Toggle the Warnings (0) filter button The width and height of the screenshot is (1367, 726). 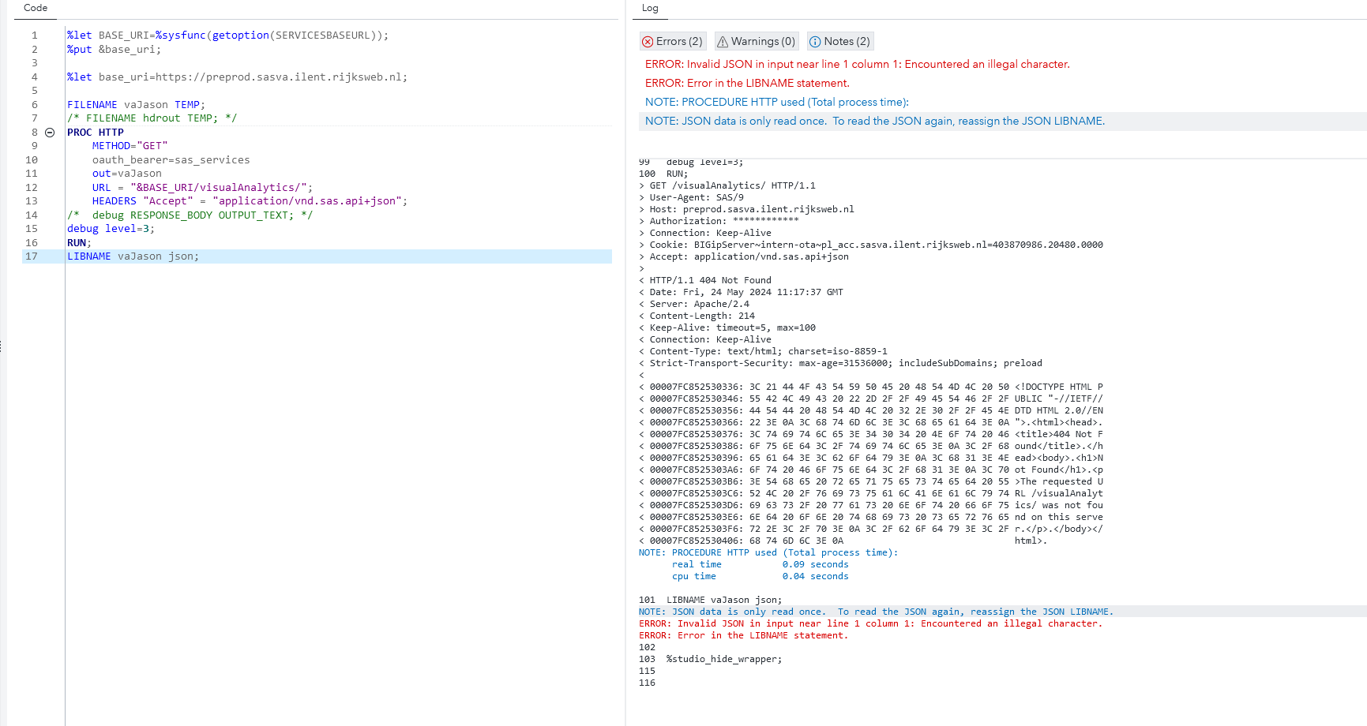pyautogui.click(x=756, y=41)
